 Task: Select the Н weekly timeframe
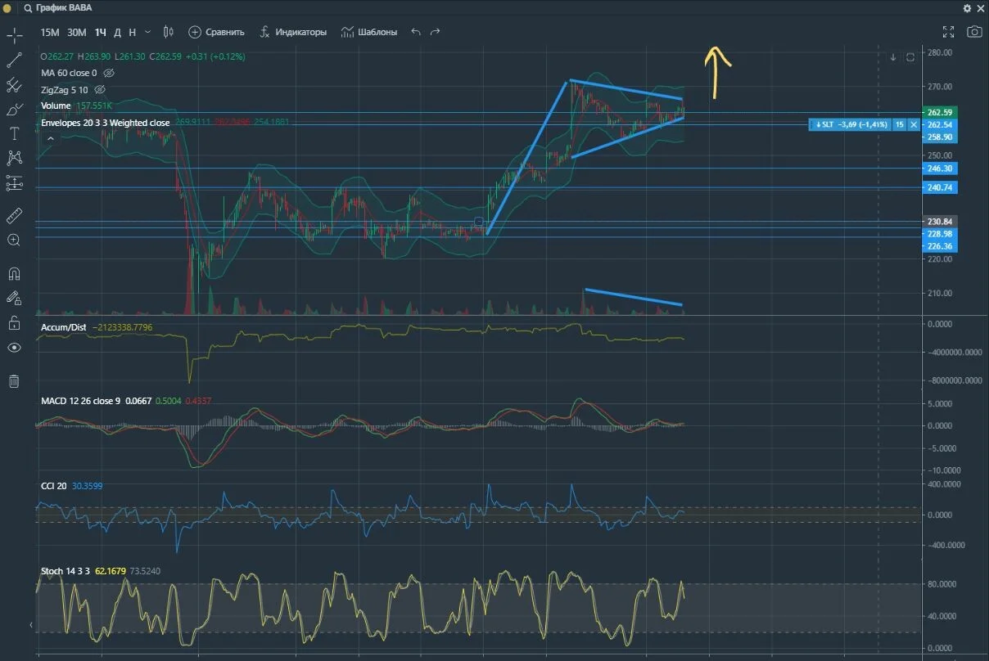[x=132, y=32]
